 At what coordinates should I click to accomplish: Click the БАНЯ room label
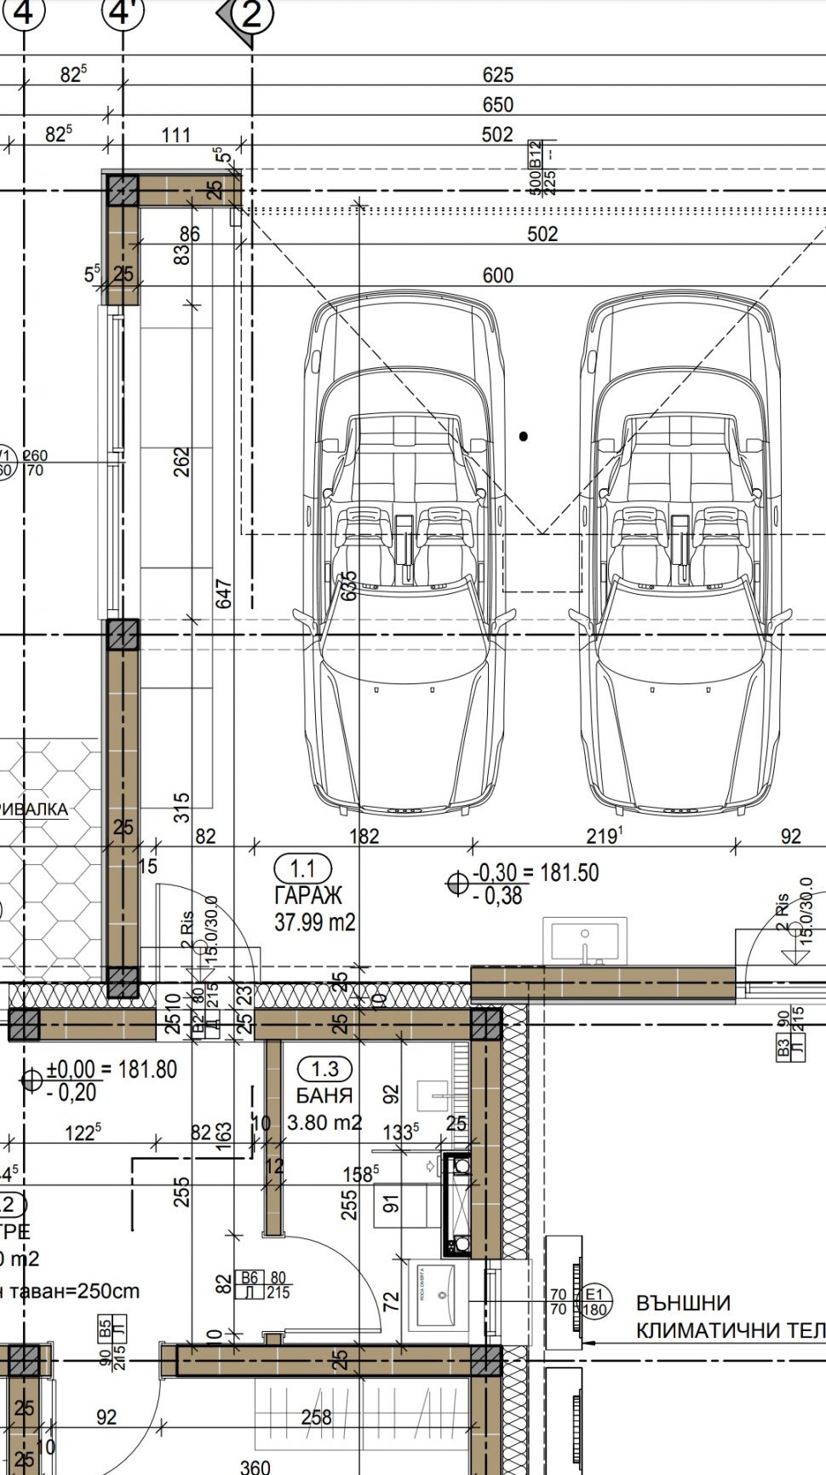324,1095
